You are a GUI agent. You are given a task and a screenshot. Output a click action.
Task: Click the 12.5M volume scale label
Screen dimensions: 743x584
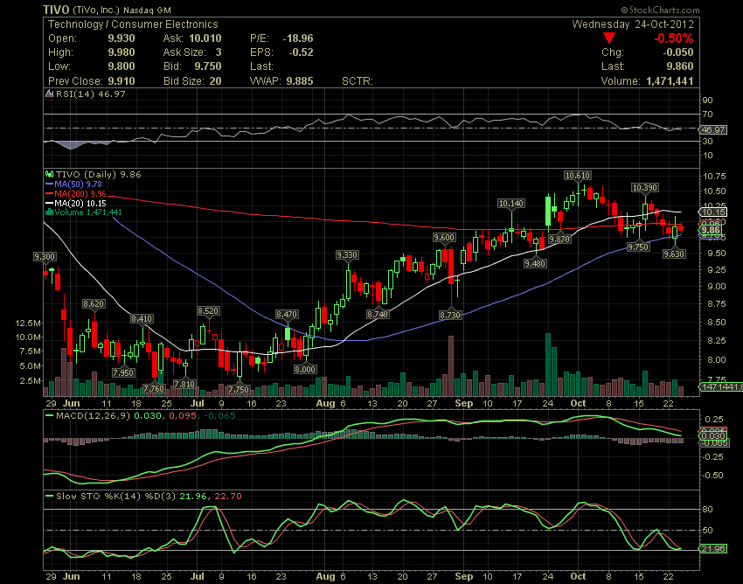[x=28, y=323]
